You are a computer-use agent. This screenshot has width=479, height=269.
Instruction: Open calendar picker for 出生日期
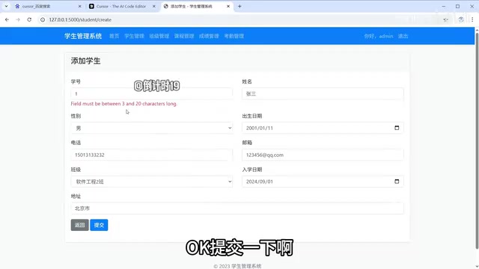point(397,128)
